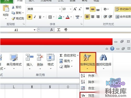
Task: Open underline style dropdown arrow
Action: 44,17
